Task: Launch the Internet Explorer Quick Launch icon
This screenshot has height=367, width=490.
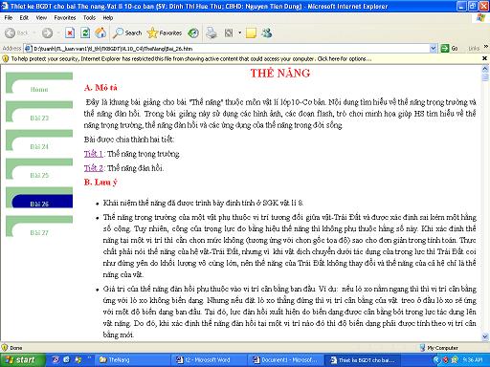Action: pyautogui.click(x=67, y=359)
